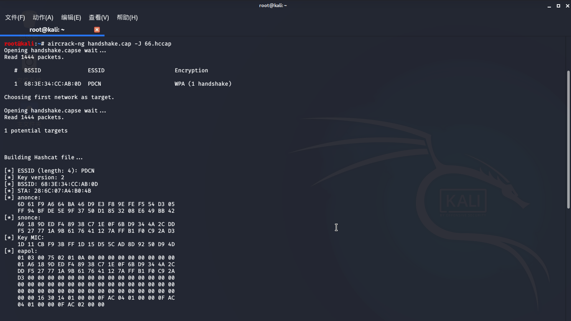Close the root@kali: ~ tab
The image size is (571, 321).
point(97,30)
